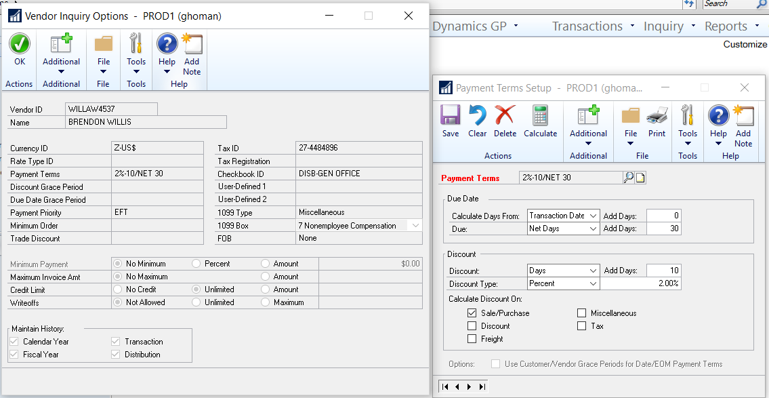Viewport: 769px width, 398px height.
Task: Click the Search box at top right
Action: coord(736,4)
